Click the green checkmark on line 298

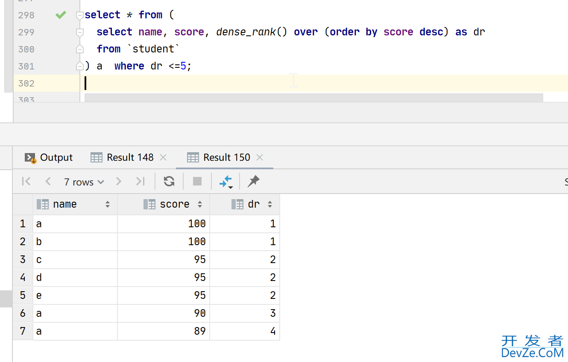tap(61, 15)
